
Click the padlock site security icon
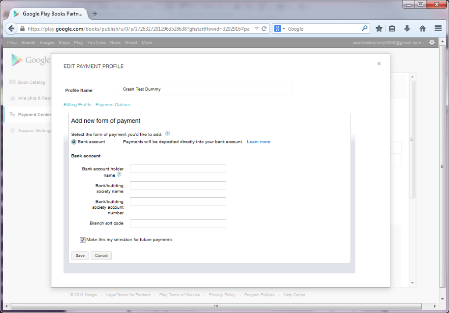(22, 28)
